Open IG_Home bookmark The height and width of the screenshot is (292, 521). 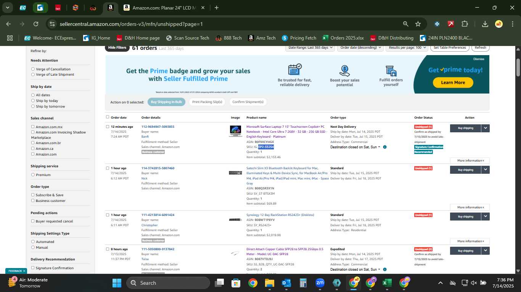click(x=96, y=38)
